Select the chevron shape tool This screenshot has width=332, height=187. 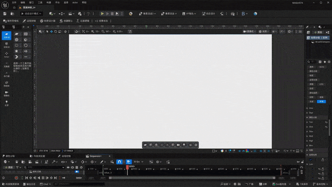click(x=17, y=57)
